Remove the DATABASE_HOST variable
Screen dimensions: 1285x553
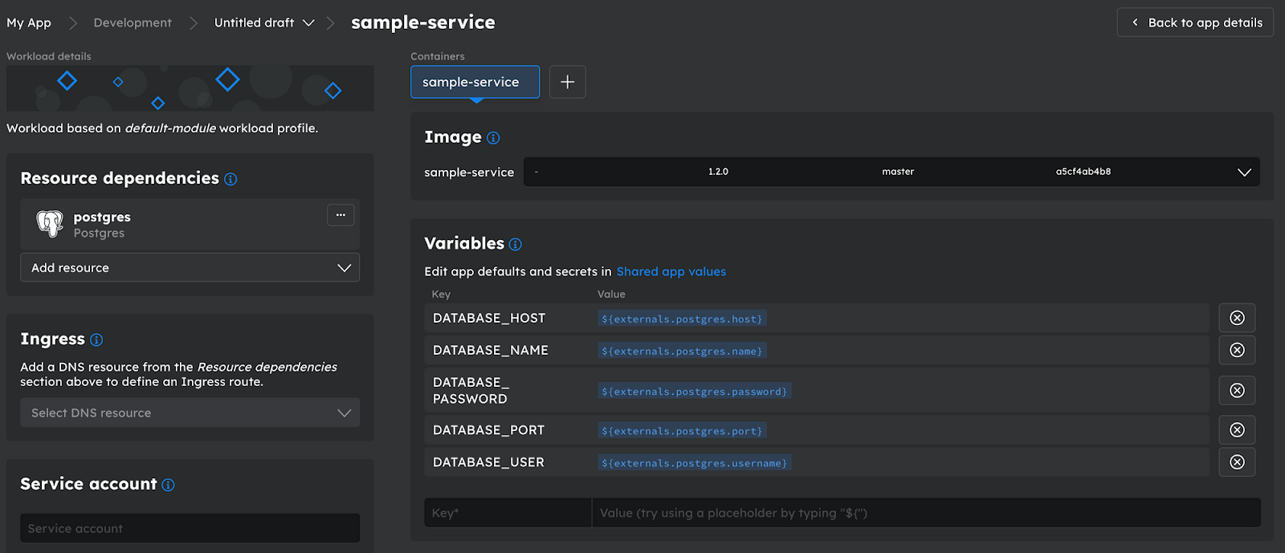tap(1237, 318)
